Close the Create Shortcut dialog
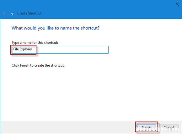This screenshot has height=134, width=182. tap(177, 4)
